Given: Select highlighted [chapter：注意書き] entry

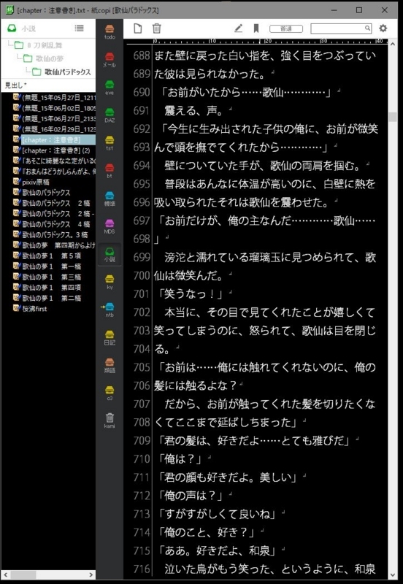Looking at the screenshot, I should 54,139.
